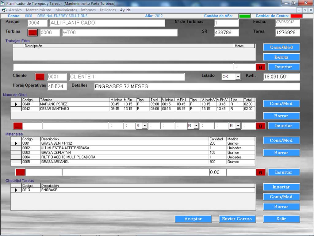Click red material lookup button under Materiales

pyautogui.click(x=20, y=172)
